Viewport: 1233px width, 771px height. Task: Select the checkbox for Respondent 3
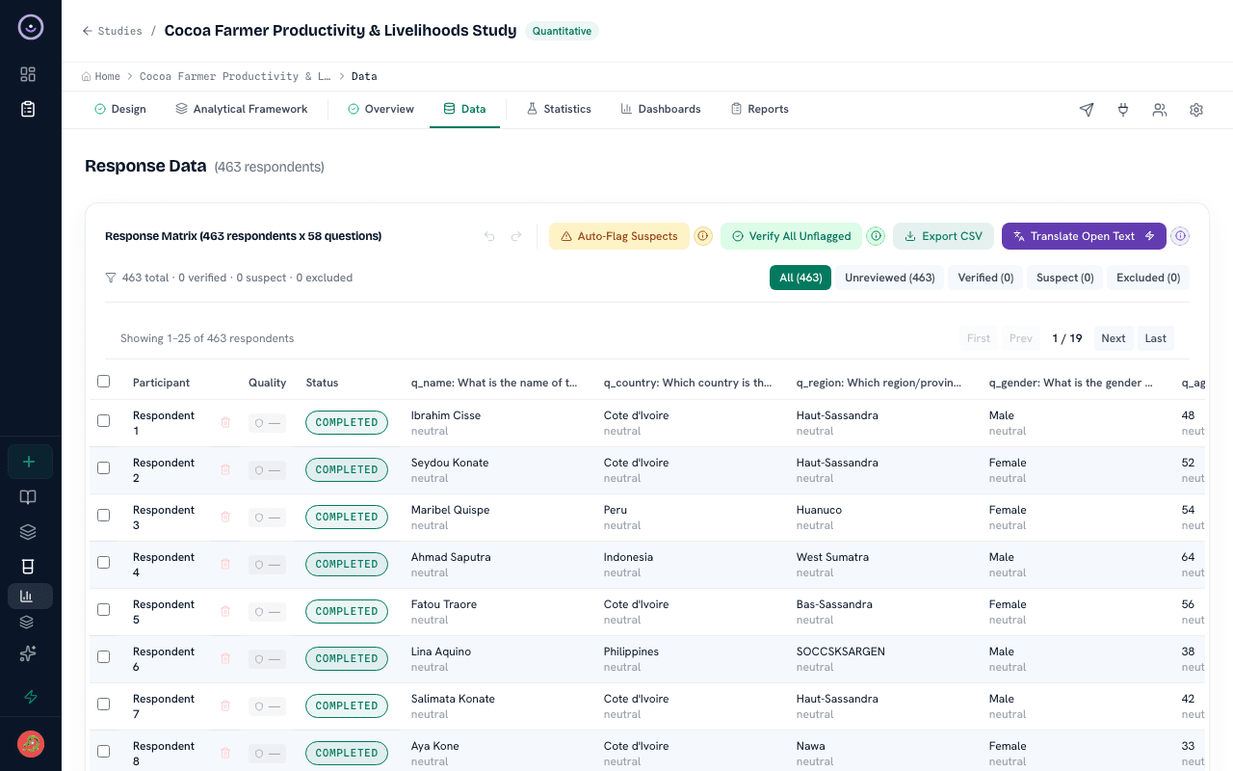click(x=104, y=516)
